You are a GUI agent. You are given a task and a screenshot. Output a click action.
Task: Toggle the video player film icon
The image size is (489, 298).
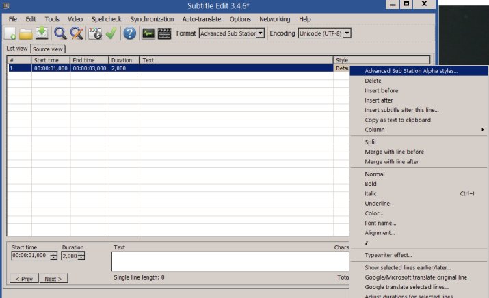pos(164,33)
